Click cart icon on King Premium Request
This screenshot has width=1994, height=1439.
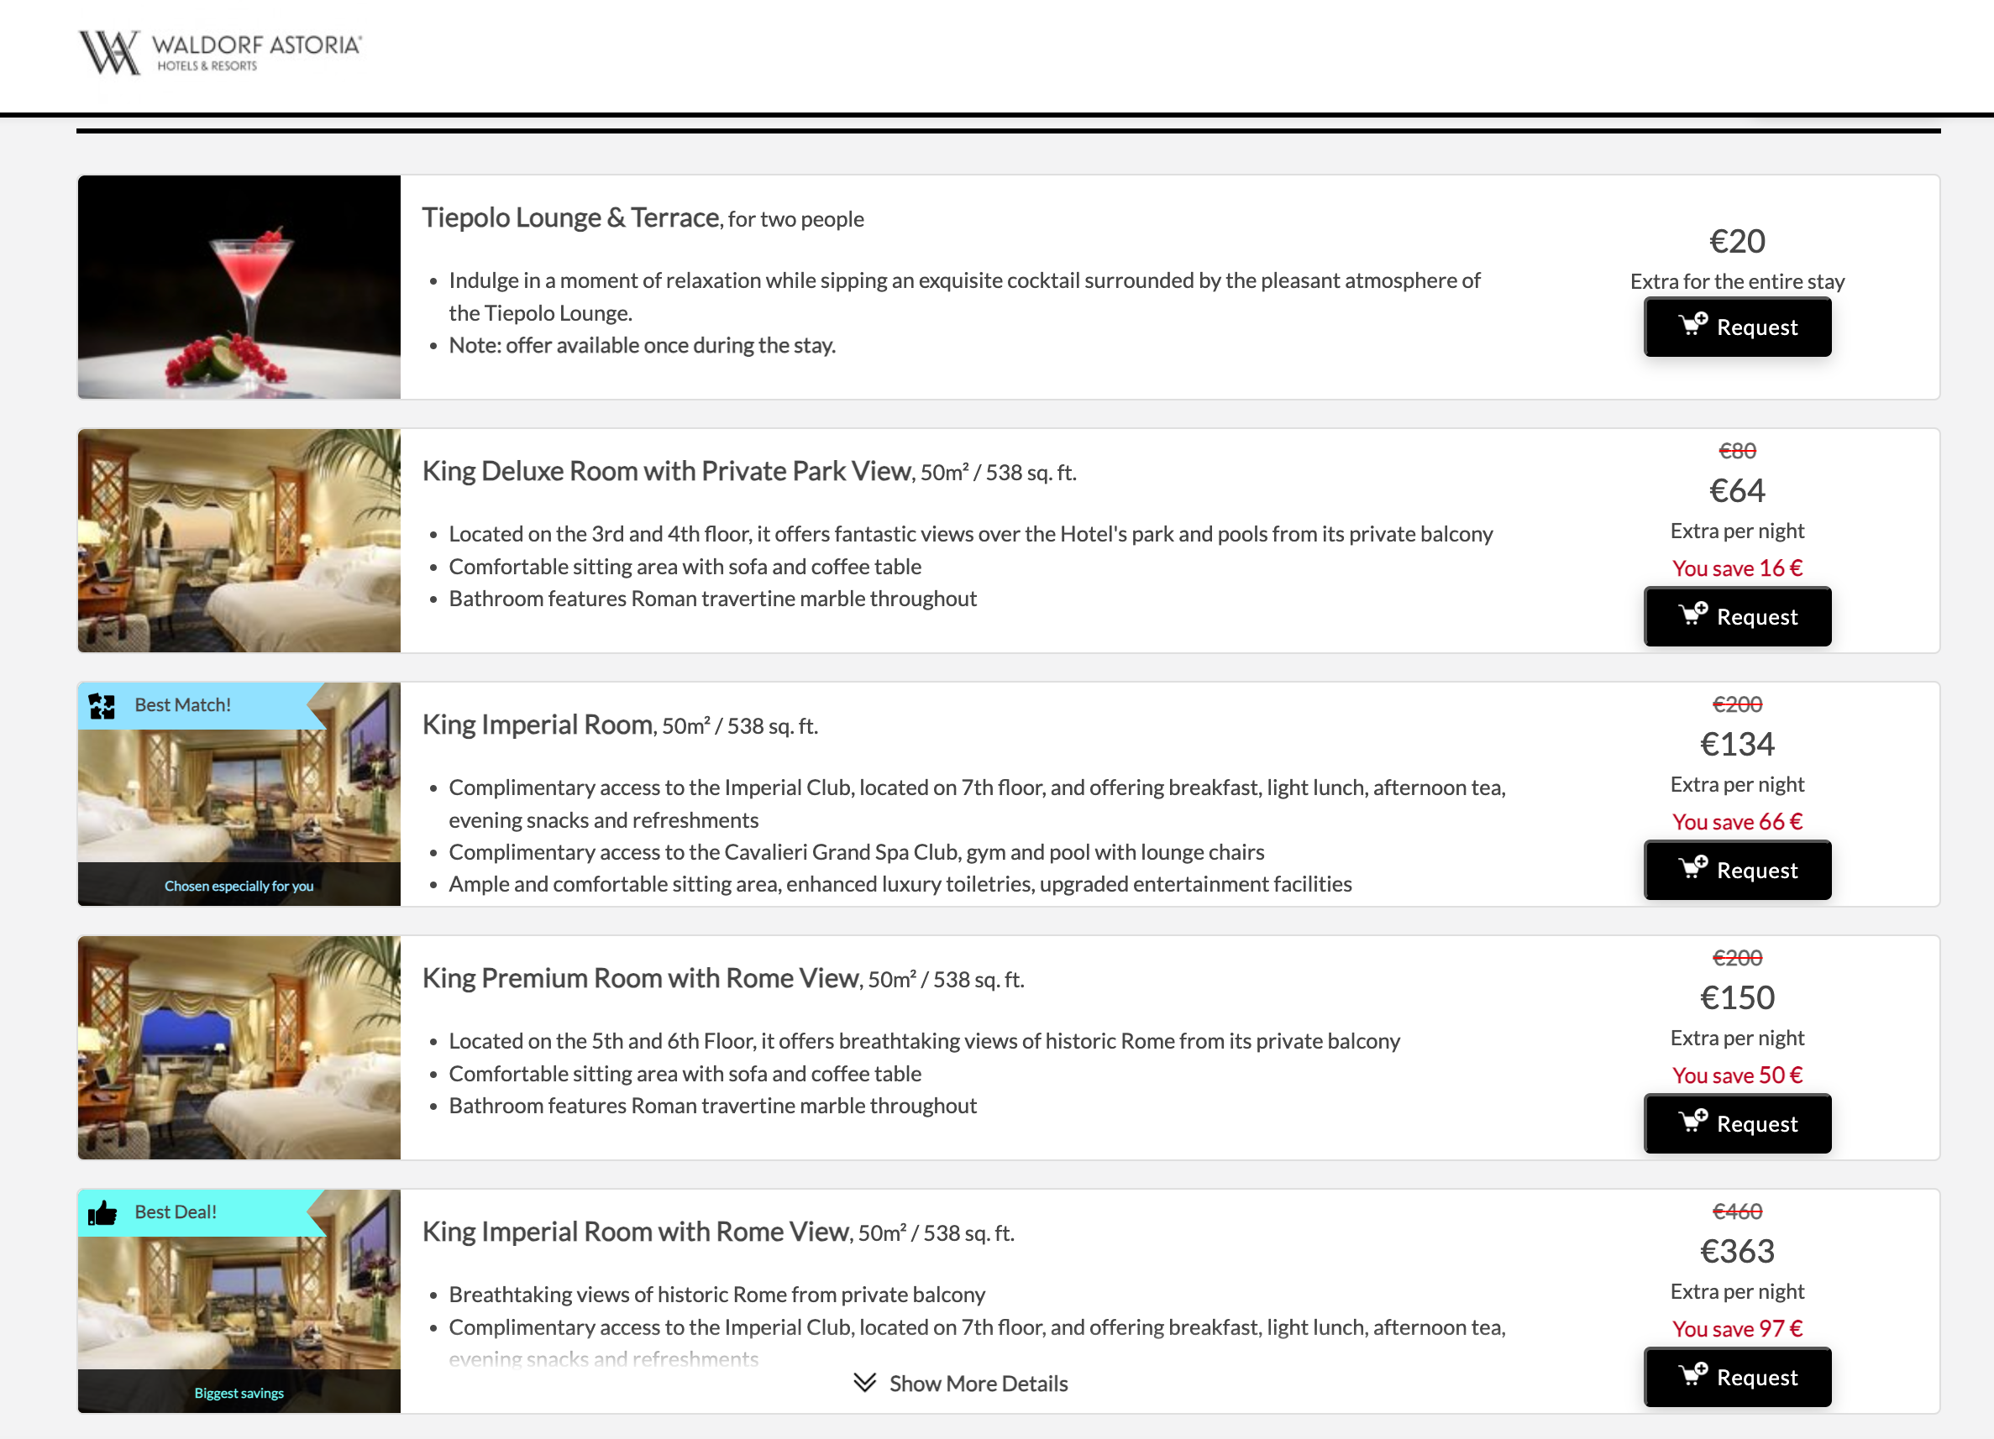tap(1692, 1122)
